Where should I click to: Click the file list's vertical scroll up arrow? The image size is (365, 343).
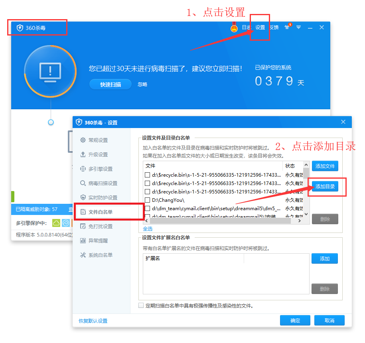coord(306,165)
